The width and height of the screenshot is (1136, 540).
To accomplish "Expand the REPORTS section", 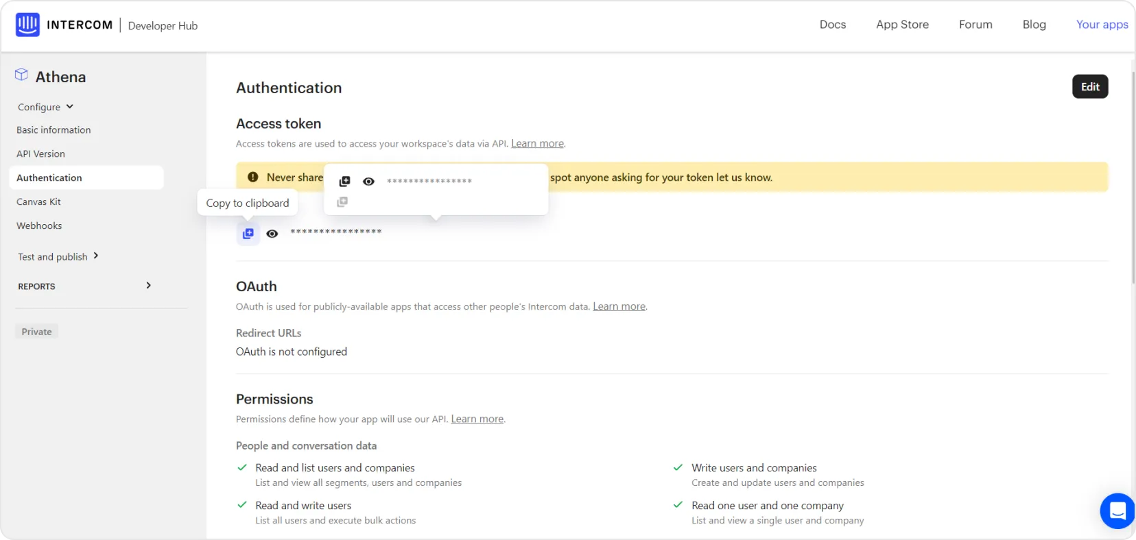I will point(148,286).
